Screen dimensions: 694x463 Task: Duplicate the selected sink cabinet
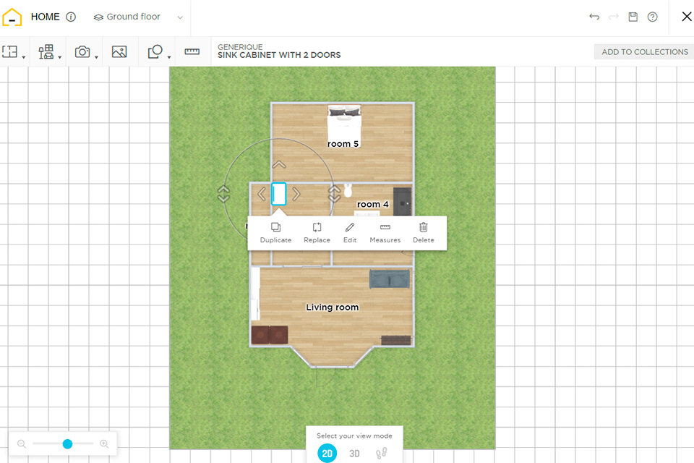click(x=275, y=233)
